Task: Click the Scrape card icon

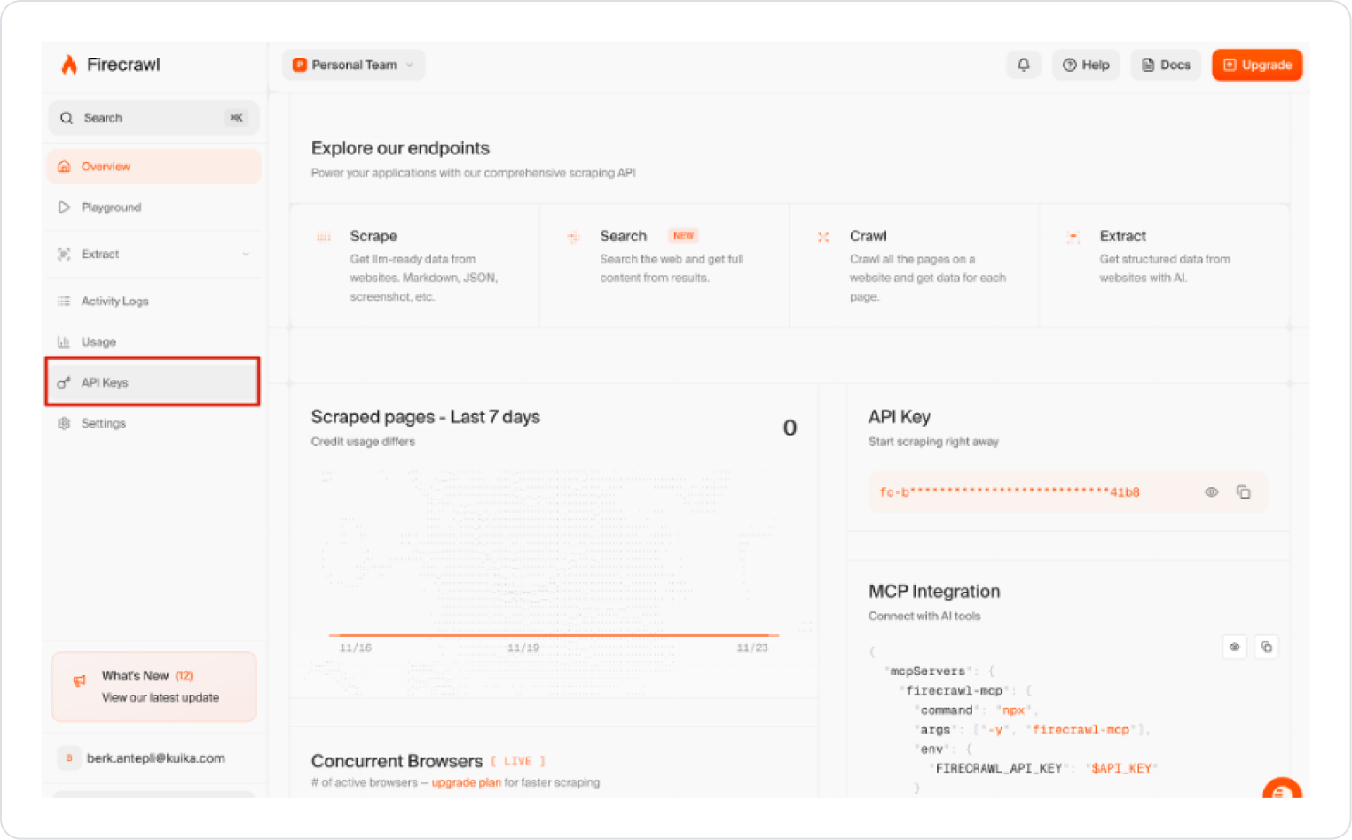Action: pyautogui.click(x=324, y=237)
